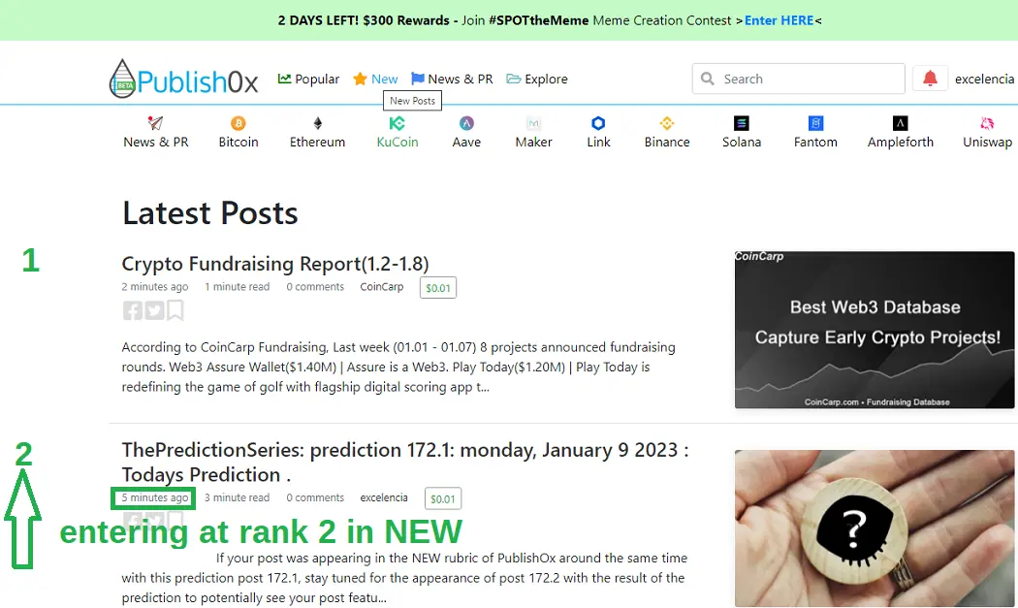Click the folder icon beside Explore
Viewport: 1018px width, 608px height.
click(514, 79)
